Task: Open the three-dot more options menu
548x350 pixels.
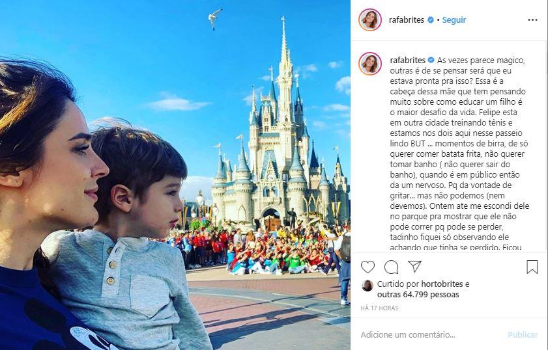Action: pos(532,20)
